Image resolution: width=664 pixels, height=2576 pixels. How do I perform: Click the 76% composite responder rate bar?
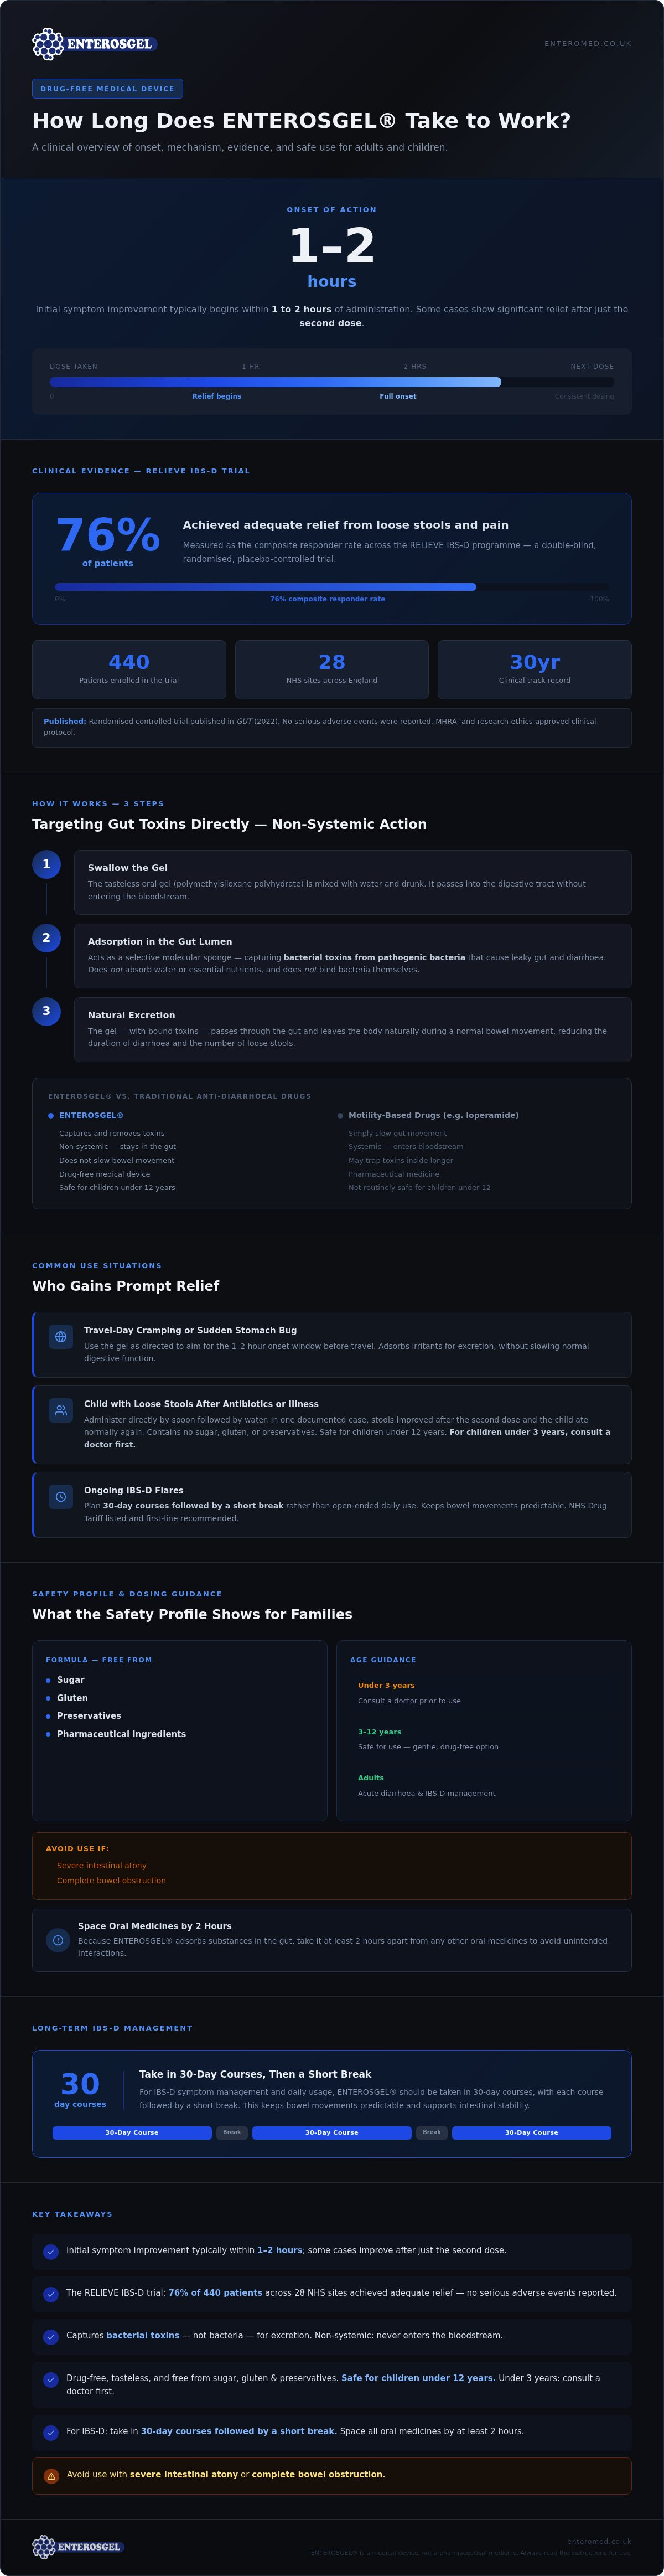coord(332,587)
